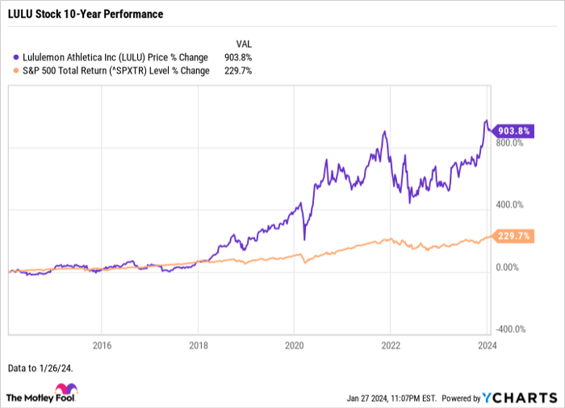Click the 2016 x-axis label
565x408 pixels.
[x=102, y=343]
